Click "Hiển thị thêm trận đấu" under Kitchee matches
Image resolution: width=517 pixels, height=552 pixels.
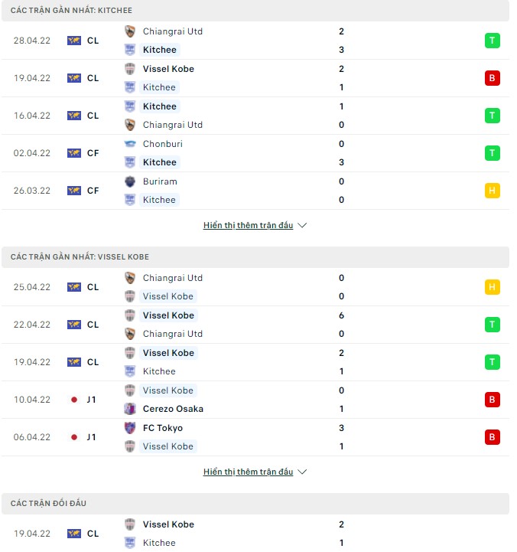pyautogui.click(x=248, y=226)
